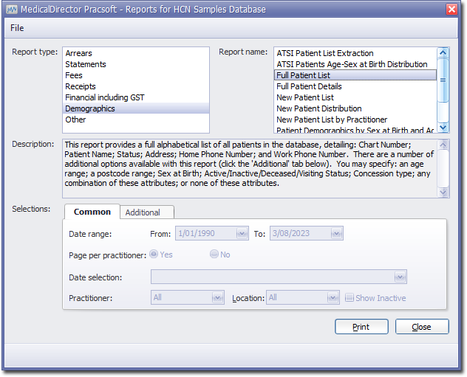Select Financial including GST report type
Screen dimensions: 467x377
[x=103, y=97]
